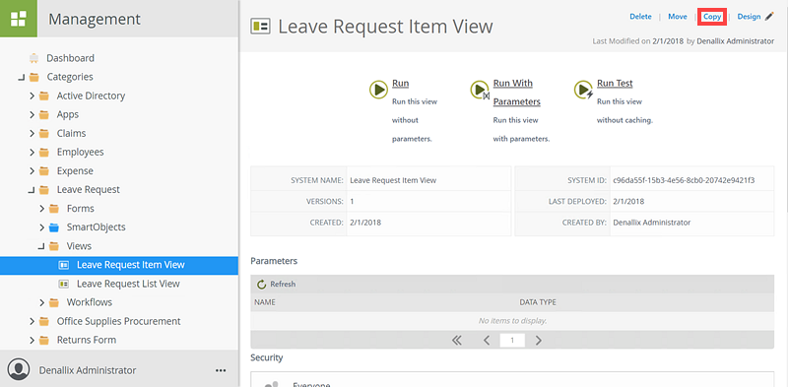Click the Run Test lightning play icon
788x387 pixels.
tap(583, 91)
